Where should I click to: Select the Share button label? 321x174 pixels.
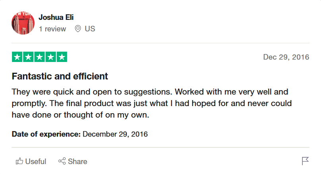[x=77, y=162]
